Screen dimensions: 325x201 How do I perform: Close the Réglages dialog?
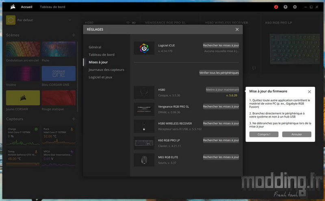(x=237, y=29)
